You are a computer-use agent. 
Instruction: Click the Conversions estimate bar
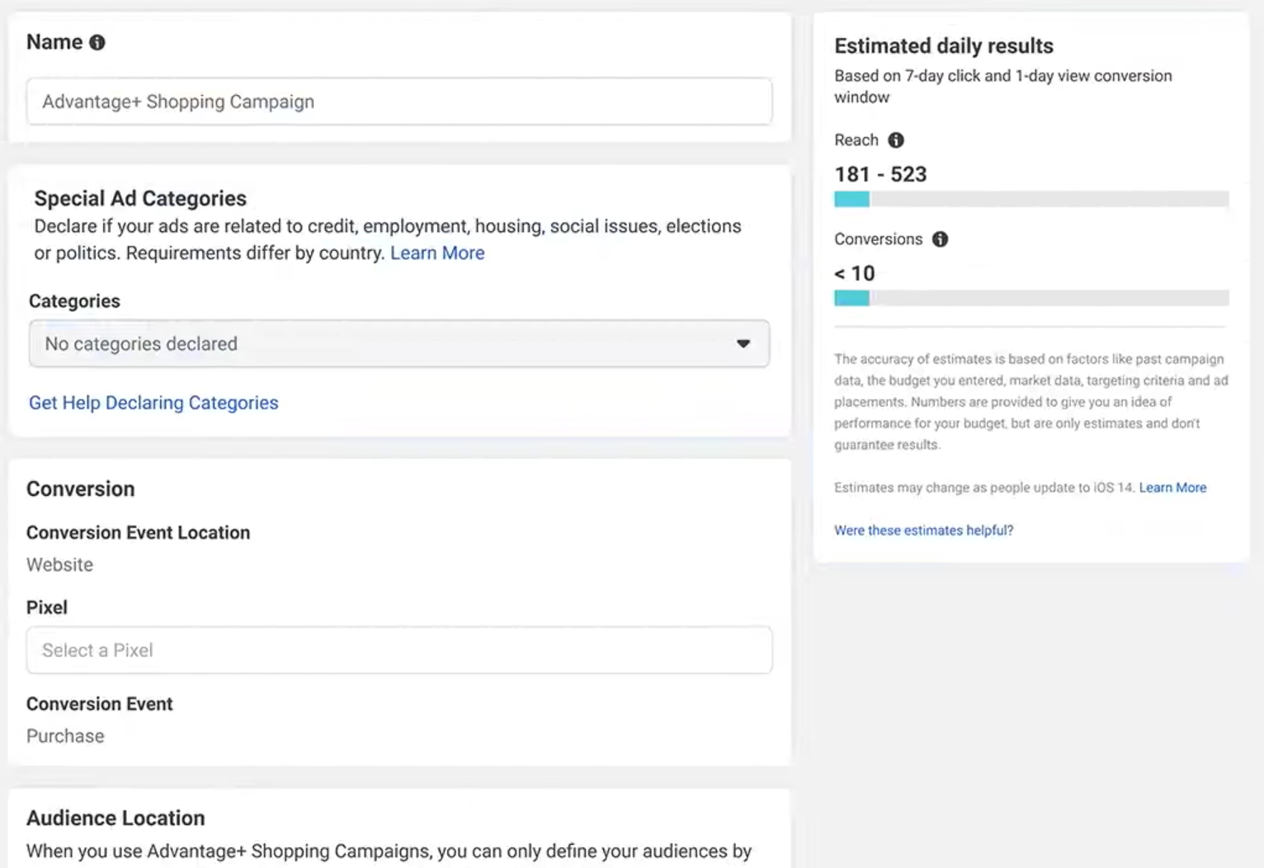pos(1031,298)
